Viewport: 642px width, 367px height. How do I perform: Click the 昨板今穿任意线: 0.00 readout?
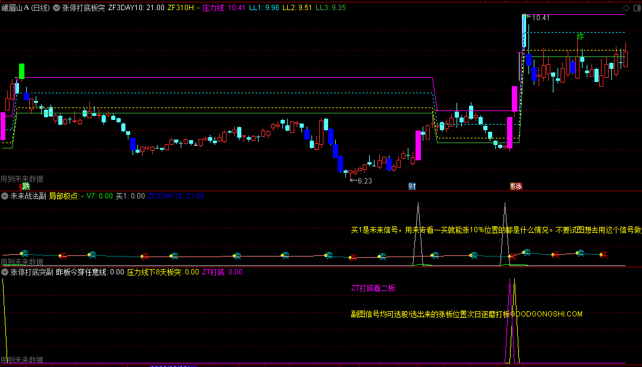[x=90, y=272]
